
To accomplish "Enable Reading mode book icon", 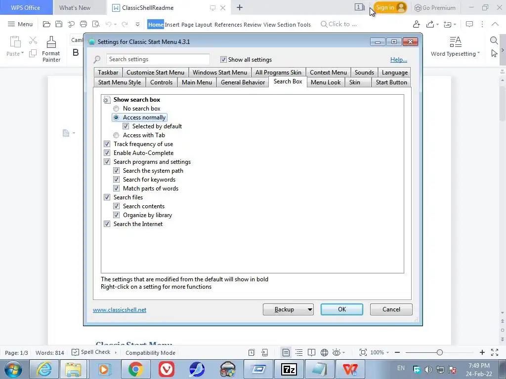I will (x=311, y=352).
